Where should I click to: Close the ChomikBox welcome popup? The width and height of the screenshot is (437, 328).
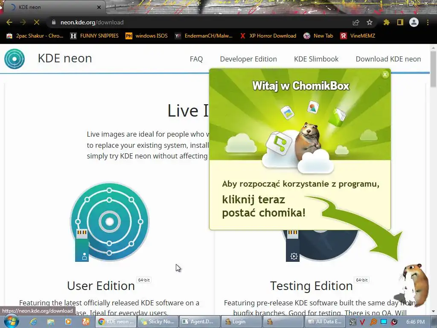tap(385, 74)
